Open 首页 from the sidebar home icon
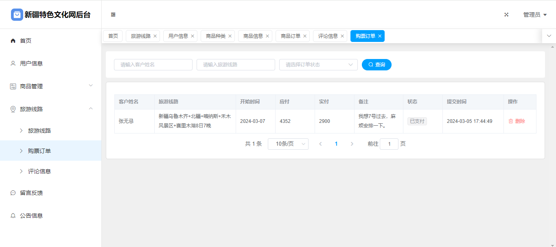Image resolution: width=556 pixels, height=247 pixels. [x=13, y=41]
